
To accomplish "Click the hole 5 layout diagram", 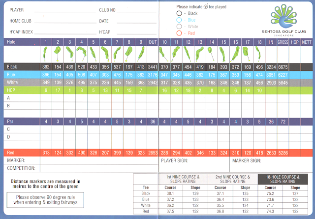I will click(x=93, y=54).
